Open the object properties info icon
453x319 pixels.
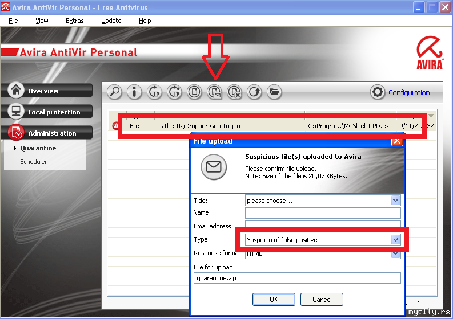pyautogui.click(x=134, y=92)
